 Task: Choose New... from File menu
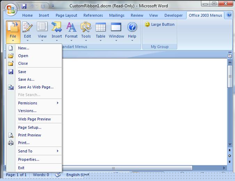tap(34, 48)
